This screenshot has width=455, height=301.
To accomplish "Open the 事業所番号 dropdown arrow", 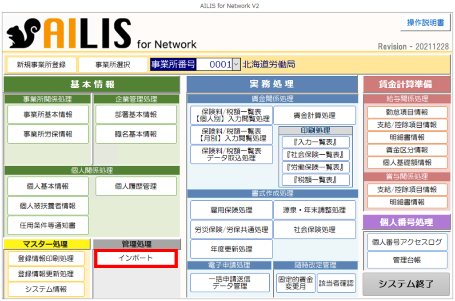I will pos(236,65).
